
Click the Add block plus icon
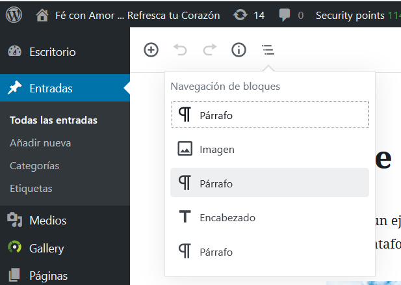pos(151,49)
